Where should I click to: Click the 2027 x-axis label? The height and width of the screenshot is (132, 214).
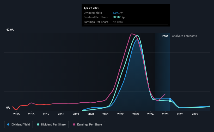[x=195, y=114]
